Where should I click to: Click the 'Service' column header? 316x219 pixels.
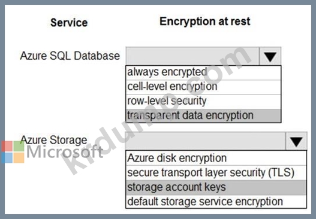[x=69, y=23]
